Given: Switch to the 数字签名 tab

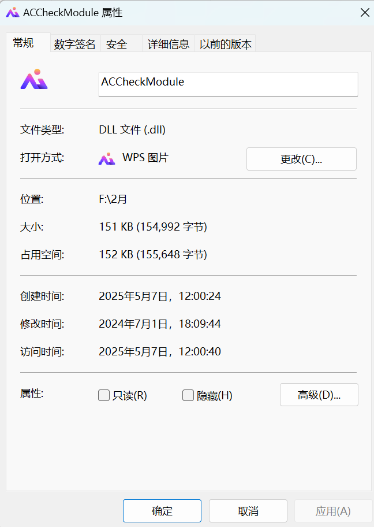Looking at the screenshot, I should point(75,44).
